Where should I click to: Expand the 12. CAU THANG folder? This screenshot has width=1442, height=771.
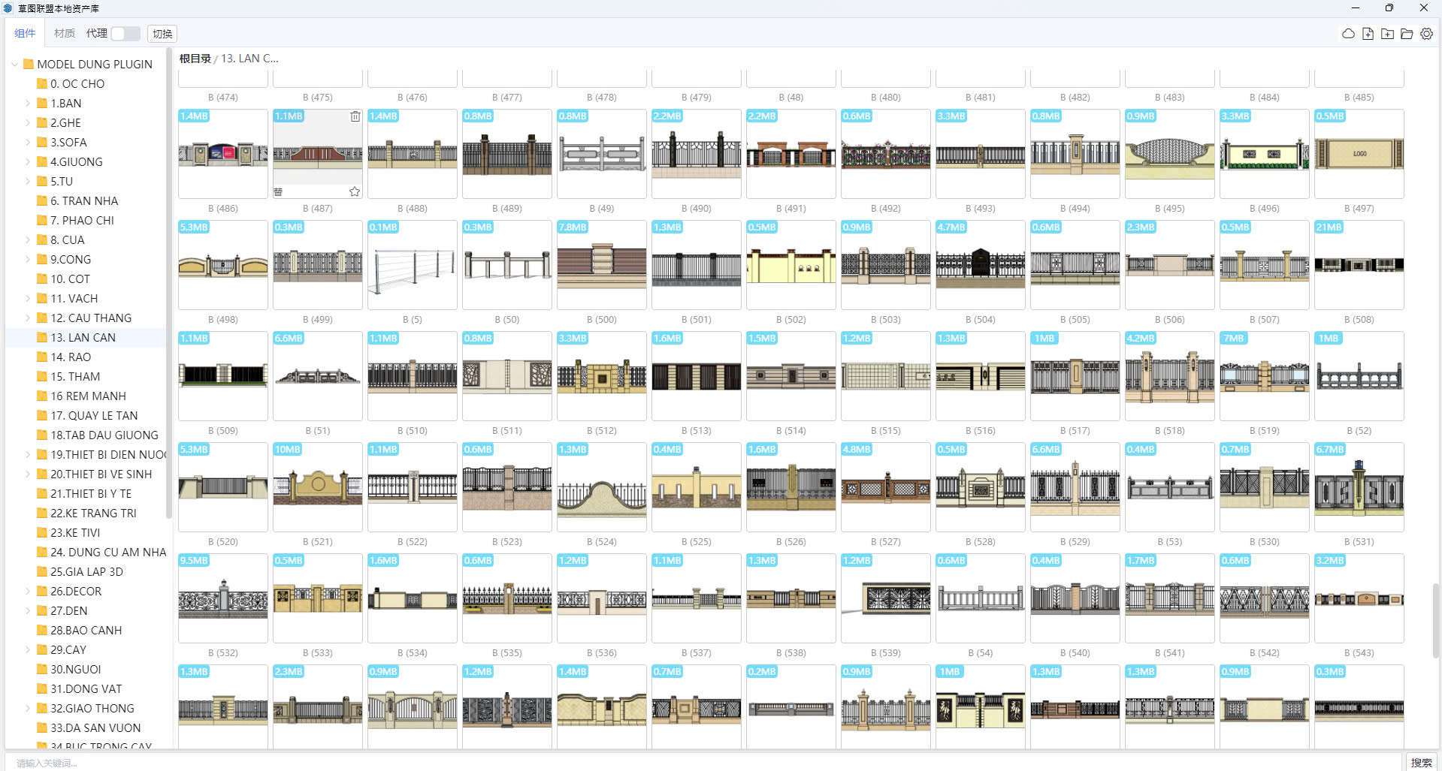28,318
